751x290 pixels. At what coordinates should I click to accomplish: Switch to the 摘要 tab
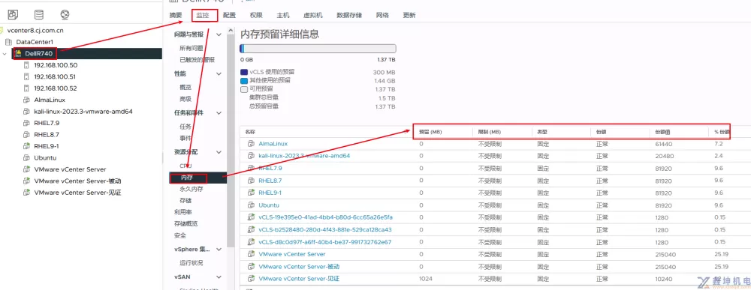[x=176, y=15]
